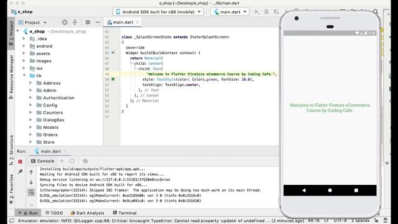Image resolution: width=398 pixels, height=224 pixels.
Task: Click the green color swatch at line 50
Action: [x=113, y=79]
